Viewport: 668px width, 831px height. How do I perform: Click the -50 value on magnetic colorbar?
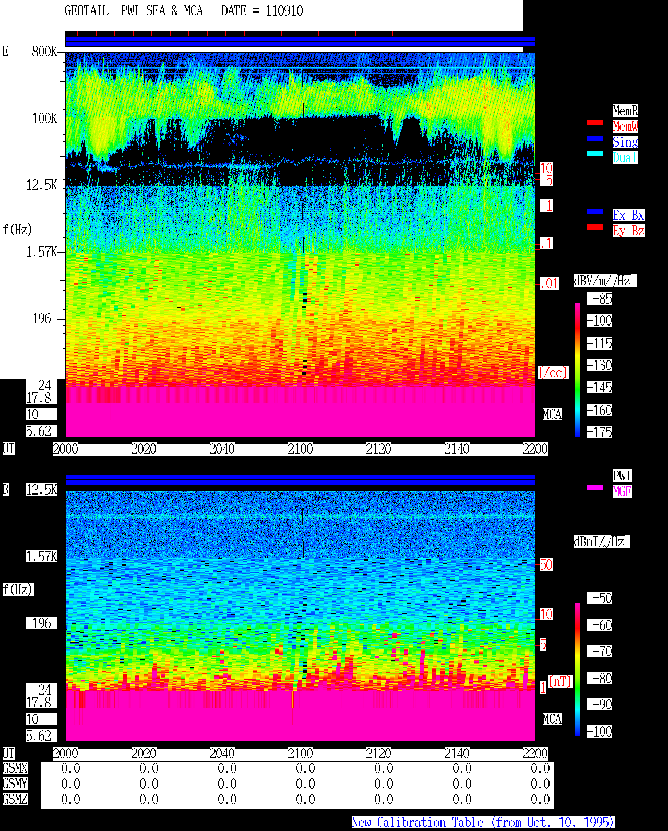pos(600,598)
